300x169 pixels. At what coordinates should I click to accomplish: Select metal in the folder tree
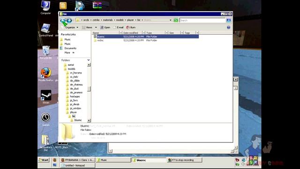(x=71, y=65)
